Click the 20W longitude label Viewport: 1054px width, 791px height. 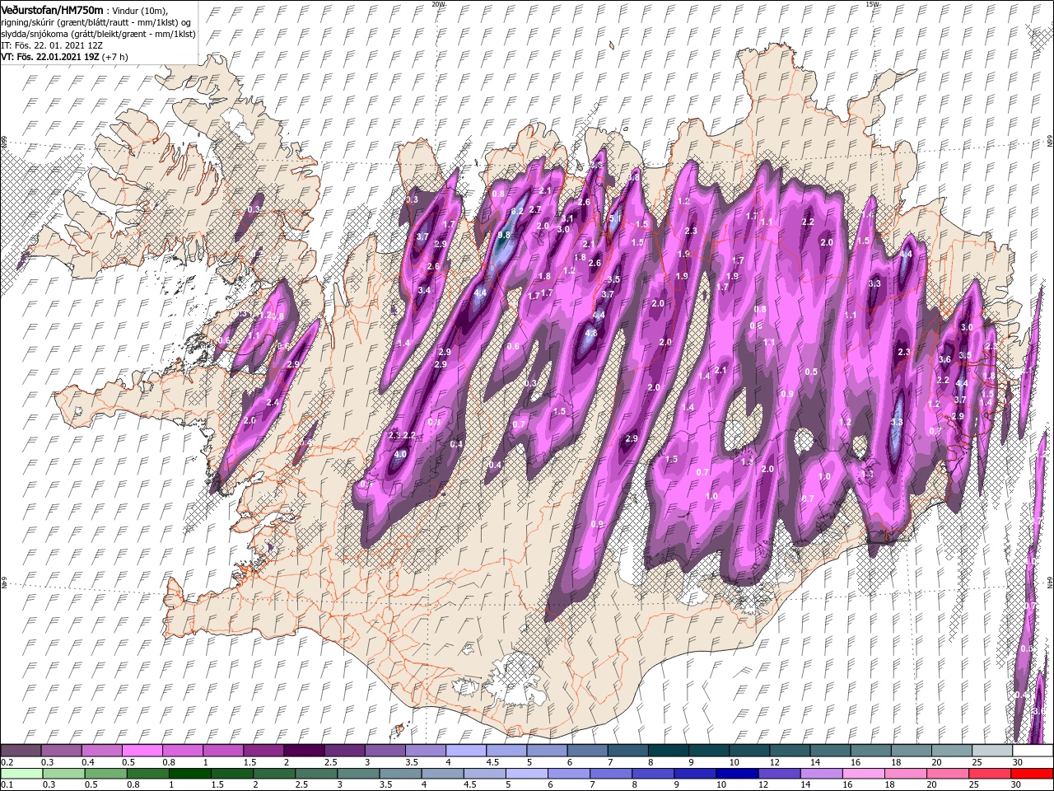coord(438,4)
